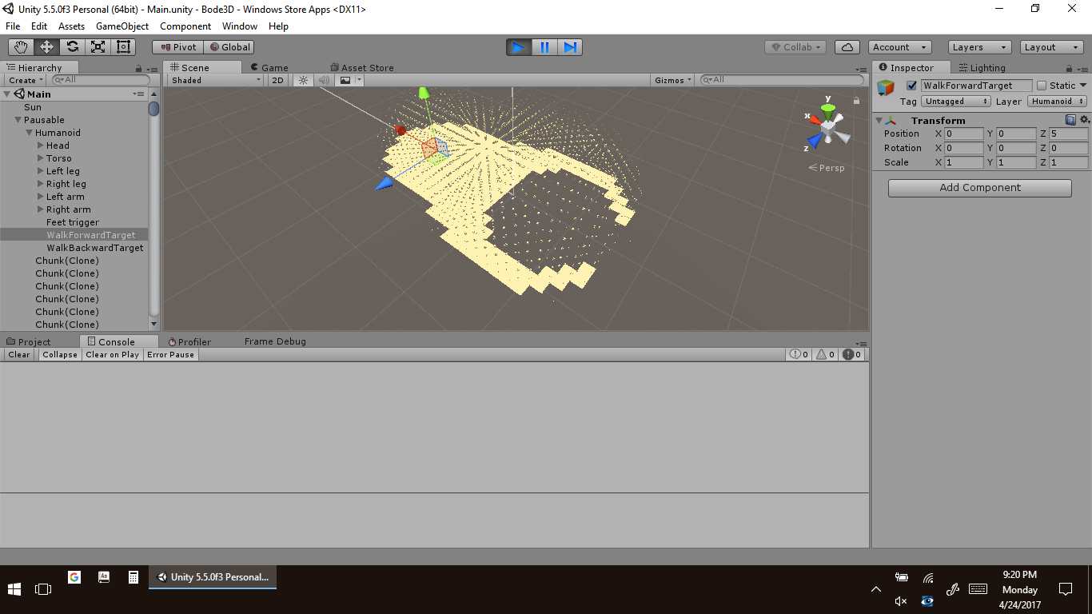1092x614 pixels.
Task: Open the Layer Humanoid dropdown
Action: click(1057, 102)
